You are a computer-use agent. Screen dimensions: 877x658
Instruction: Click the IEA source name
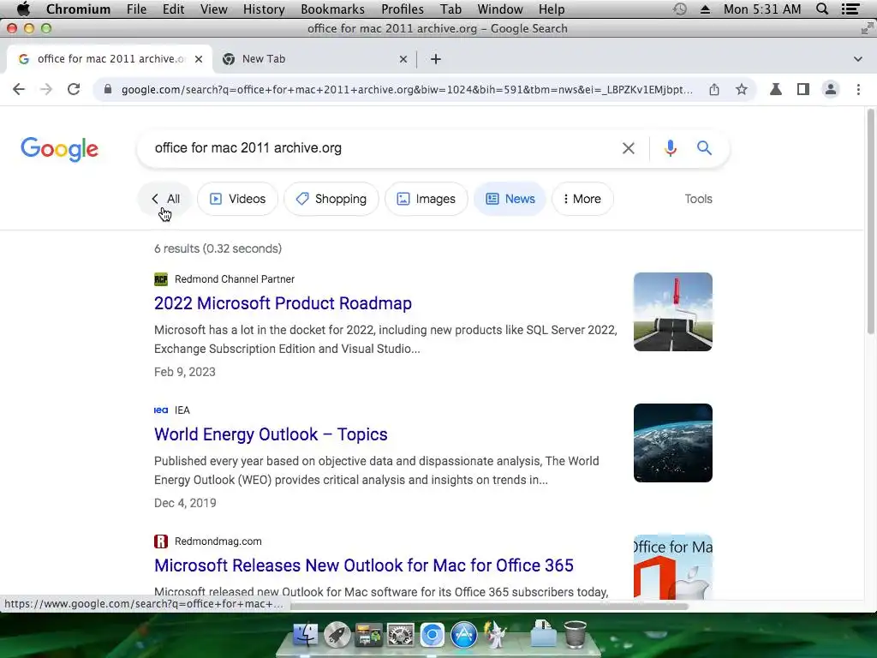click(x=182, y=410)
